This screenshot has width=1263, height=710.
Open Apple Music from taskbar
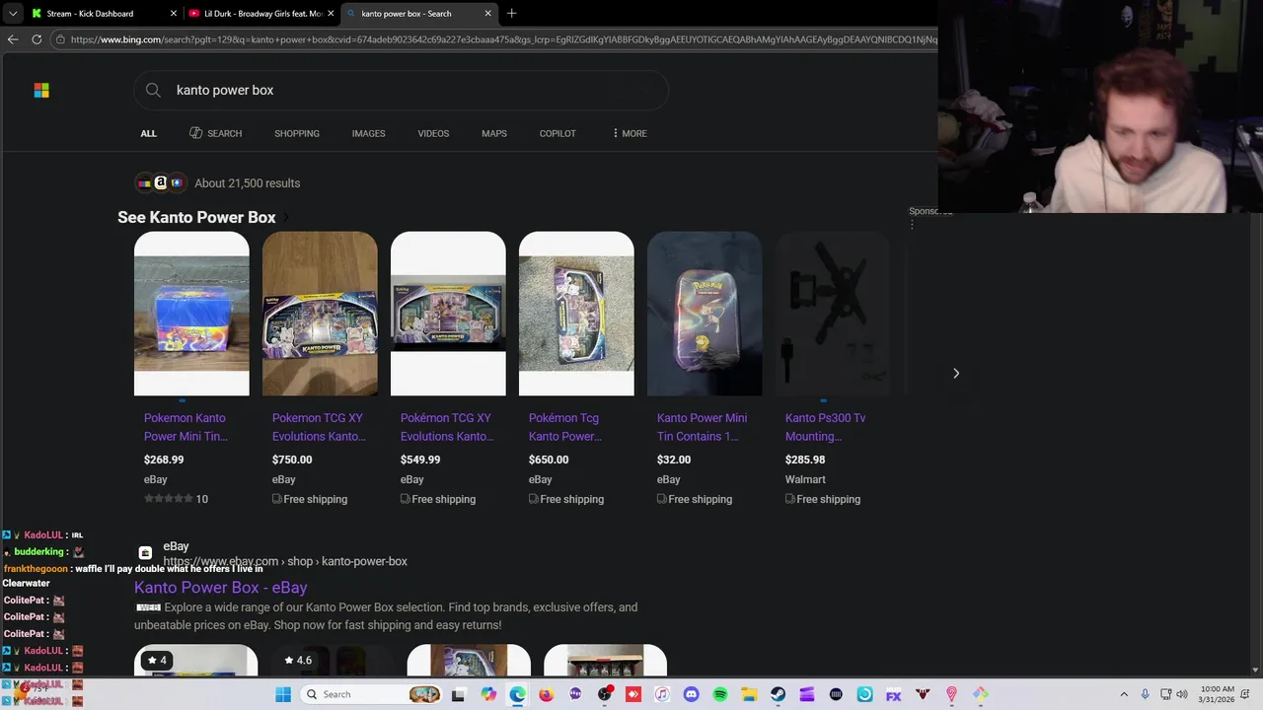(x=662, y=694)
